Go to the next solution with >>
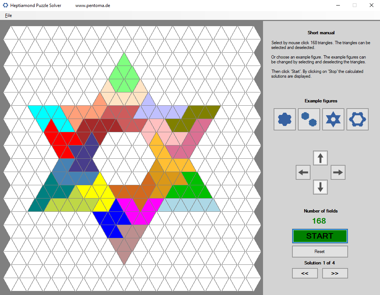The height and width of the screenshot is (295, 380). [x=335, y=273]
